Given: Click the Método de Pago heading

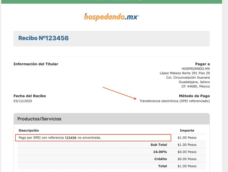Looking at the screenshot, I should [194, 96].
